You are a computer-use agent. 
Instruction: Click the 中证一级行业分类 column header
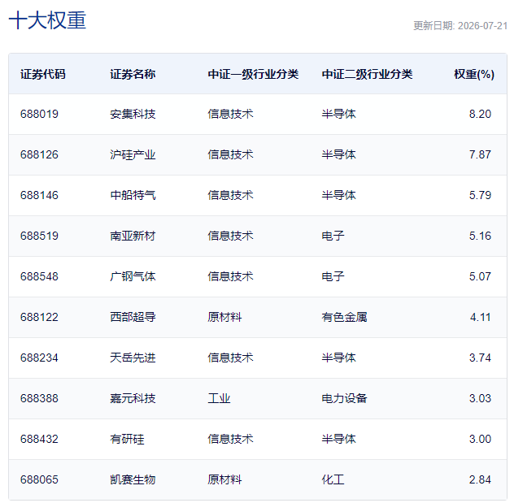[x=253, y=74]
